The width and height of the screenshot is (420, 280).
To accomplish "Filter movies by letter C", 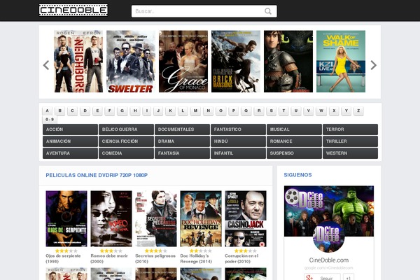I will (x=72, y=111).
